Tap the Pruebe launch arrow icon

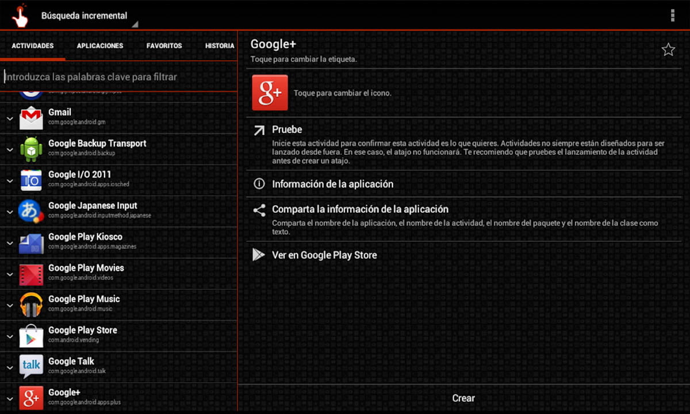tap(259, 130)
